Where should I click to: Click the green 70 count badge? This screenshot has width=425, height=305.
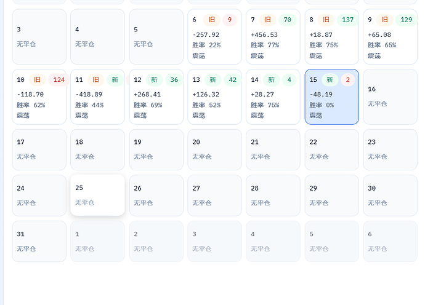click(x=287, y=20)
